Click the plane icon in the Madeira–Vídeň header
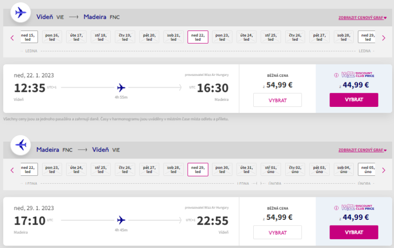 coord(20,145)
